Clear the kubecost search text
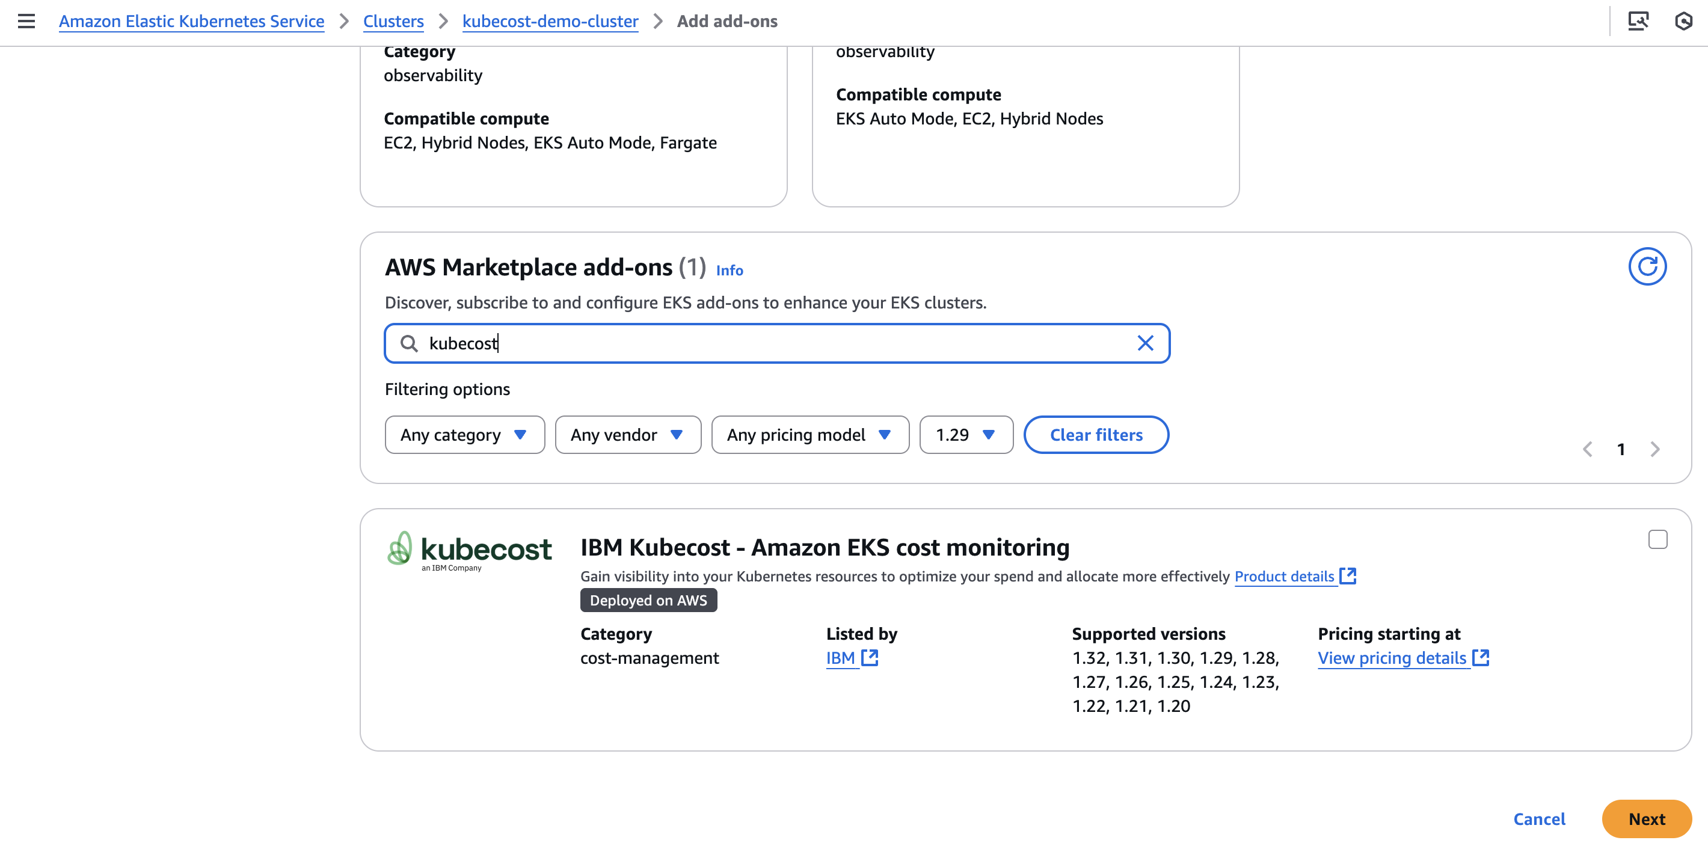Viewport: 1708px width, 849px height. (1145, 343)
